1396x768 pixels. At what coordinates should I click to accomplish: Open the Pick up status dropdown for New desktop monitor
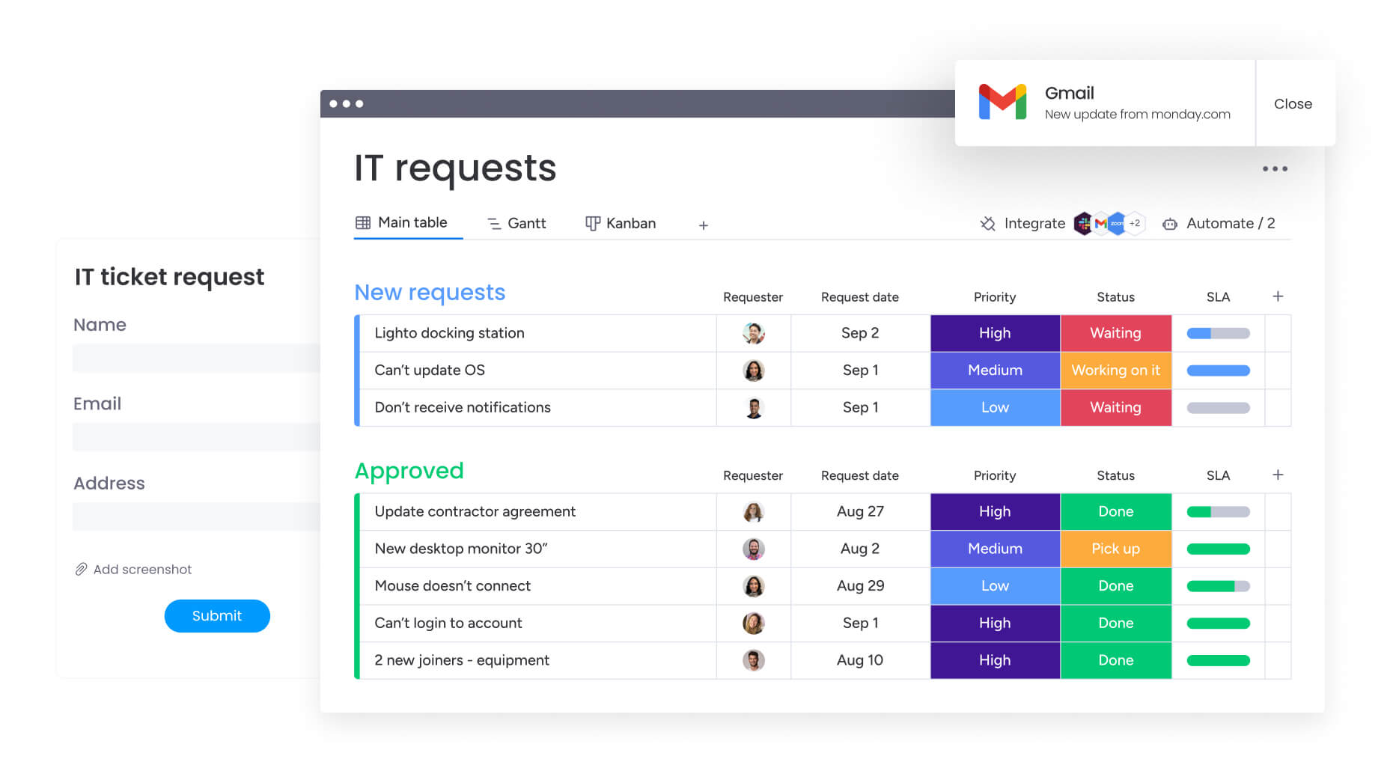[1115, 549]
